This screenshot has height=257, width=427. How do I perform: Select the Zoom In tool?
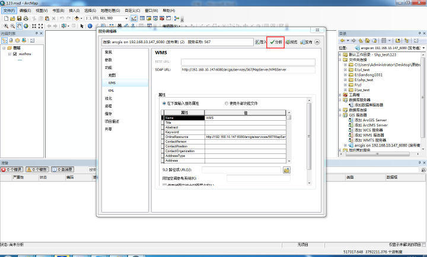point(6,26)
